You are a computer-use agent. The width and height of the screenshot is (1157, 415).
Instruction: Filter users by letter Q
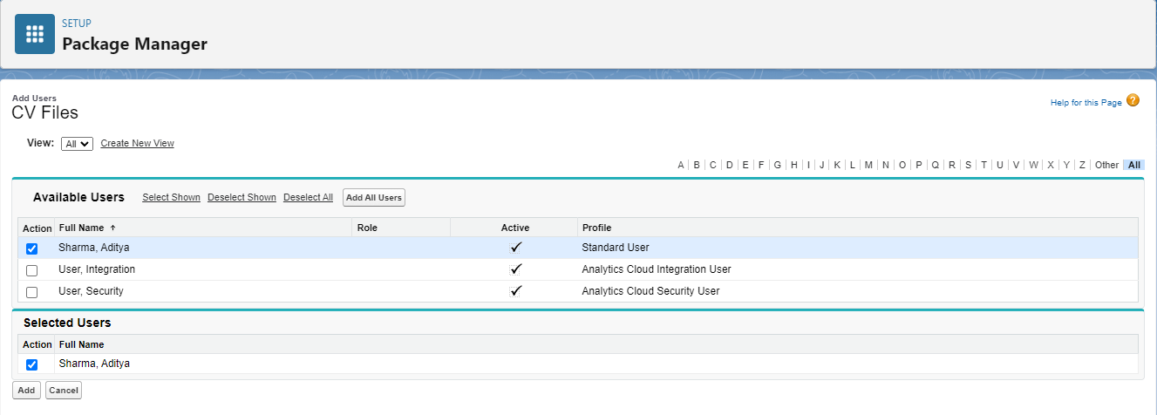pyautogui.click(x=936, y=165)
